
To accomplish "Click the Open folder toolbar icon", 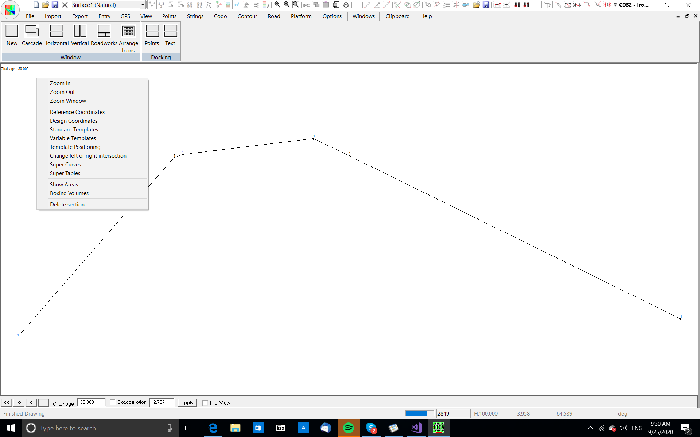I will pyautogui.click(x=46, y=5).
